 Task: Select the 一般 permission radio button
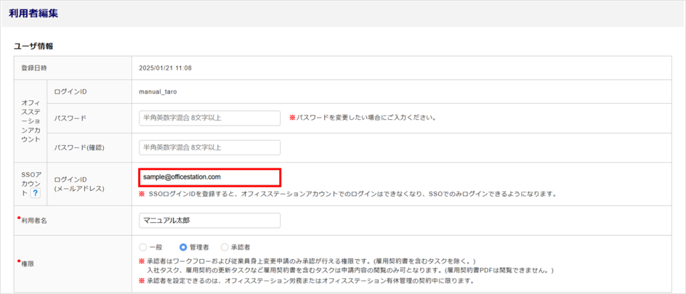click(143, 247)
